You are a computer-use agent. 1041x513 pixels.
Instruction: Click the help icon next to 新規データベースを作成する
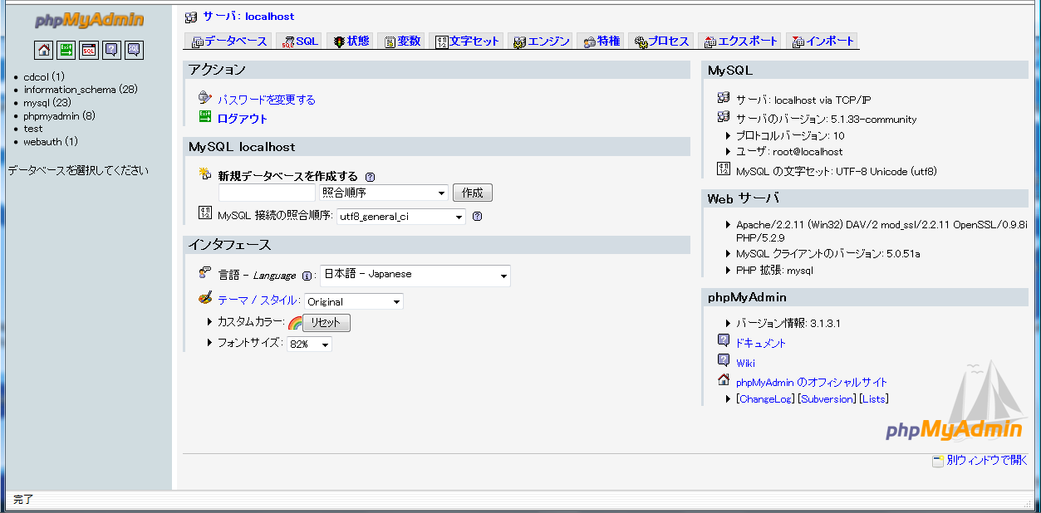coord(370,177)
